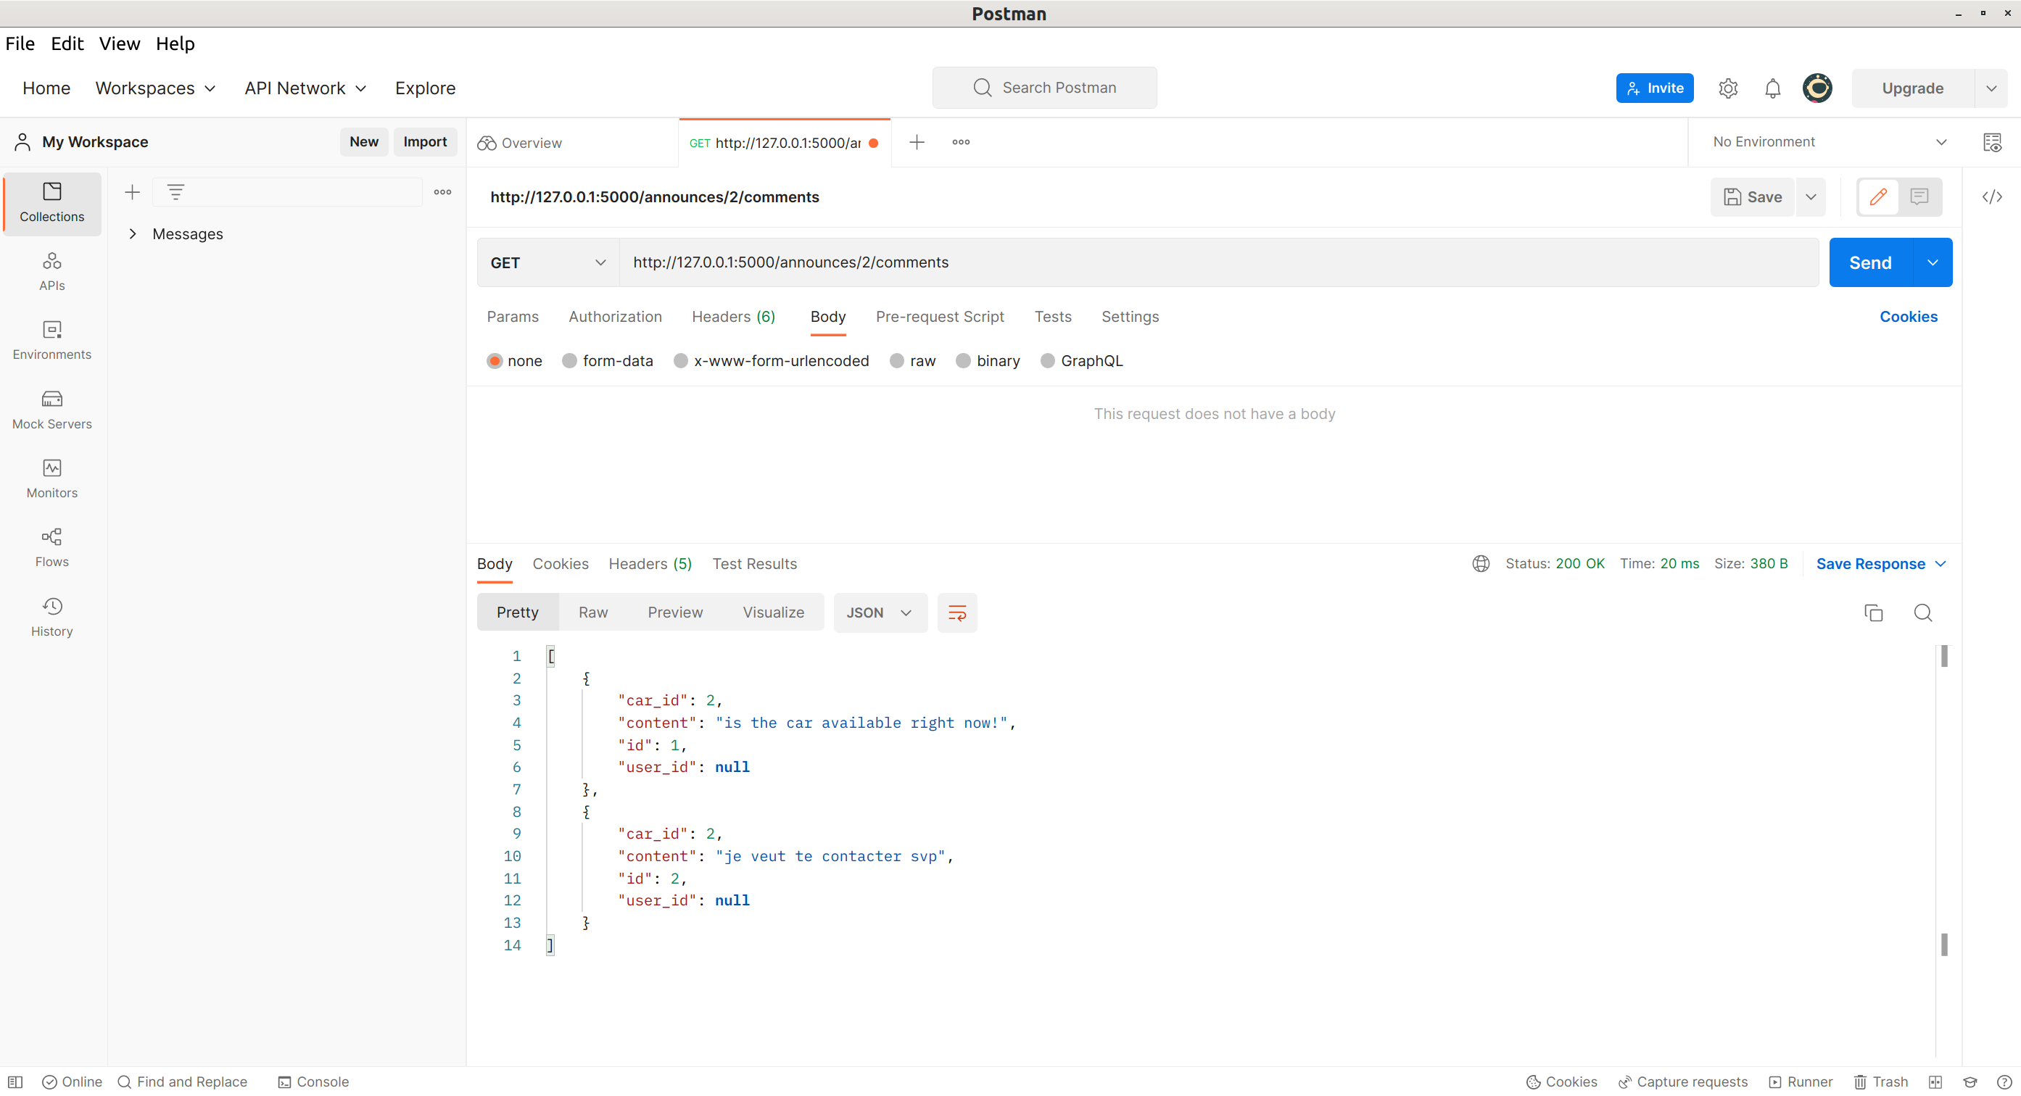The height and width of the screenshot is (1096, 2021).
Task: Open the Flows sidebar section
Action: coord(51,547)
